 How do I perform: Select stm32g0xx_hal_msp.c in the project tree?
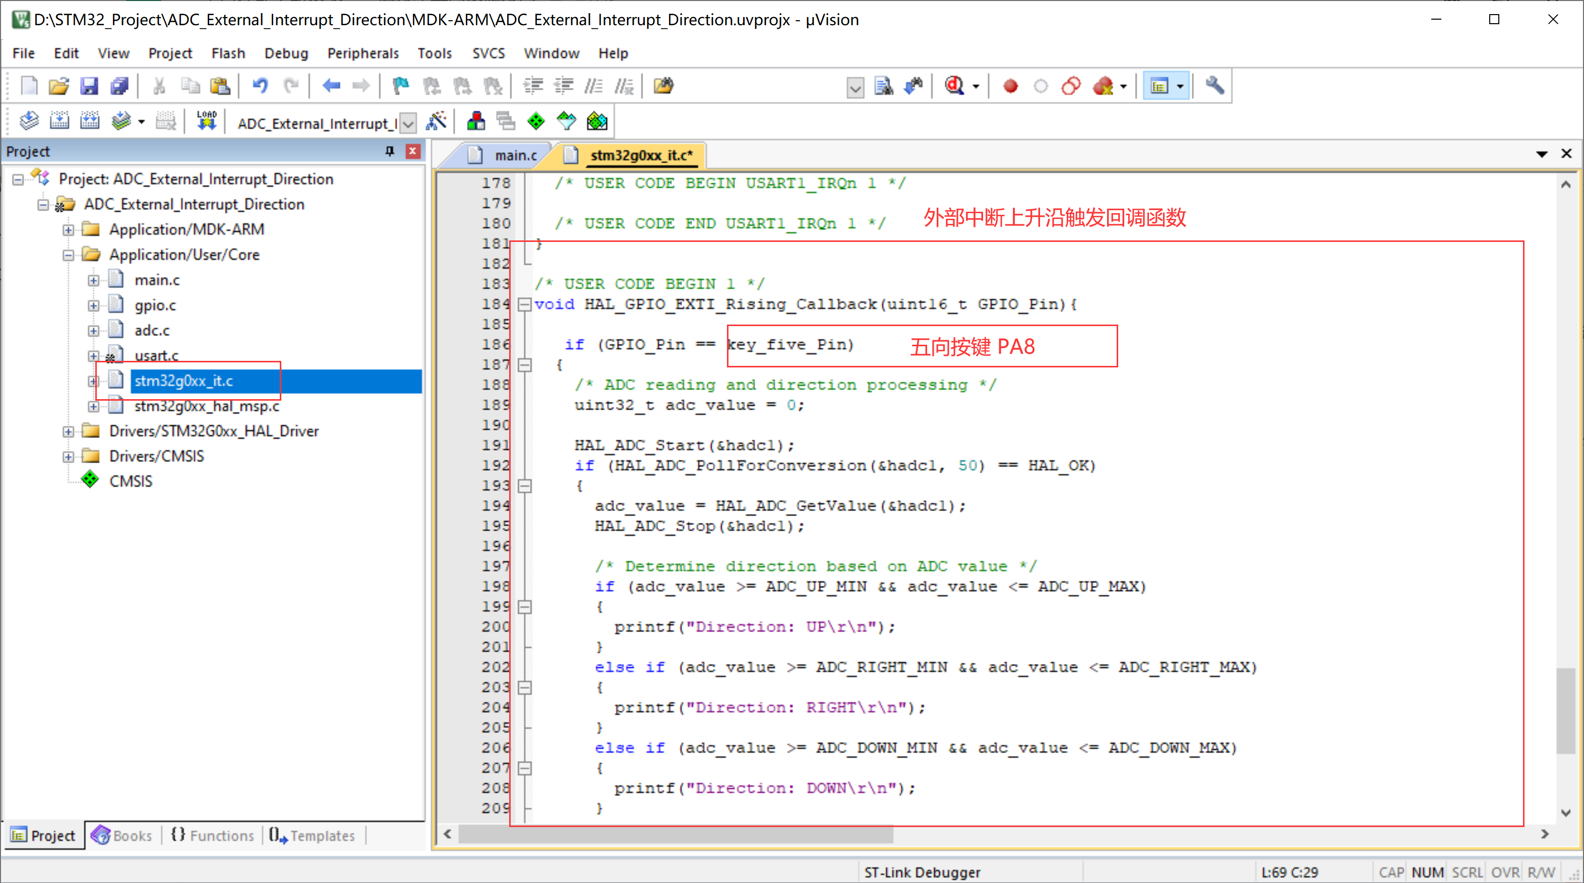point(207,406)
